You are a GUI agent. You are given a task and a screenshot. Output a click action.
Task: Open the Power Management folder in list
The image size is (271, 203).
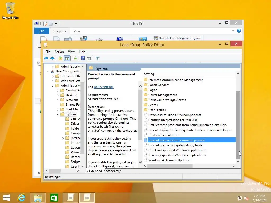click(x=162, y=95)
